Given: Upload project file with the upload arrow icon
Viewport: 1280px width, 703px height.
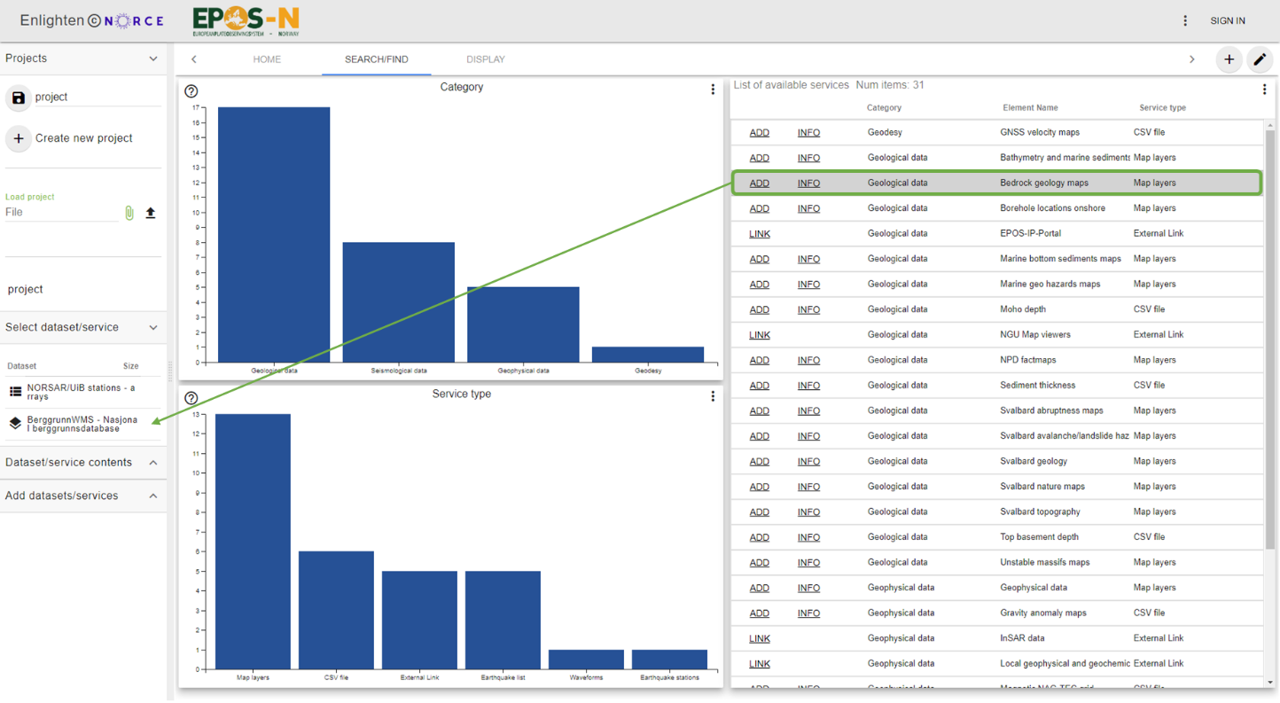Looking at the screenshot, I should pyautogui.click(x=151, y=213).
